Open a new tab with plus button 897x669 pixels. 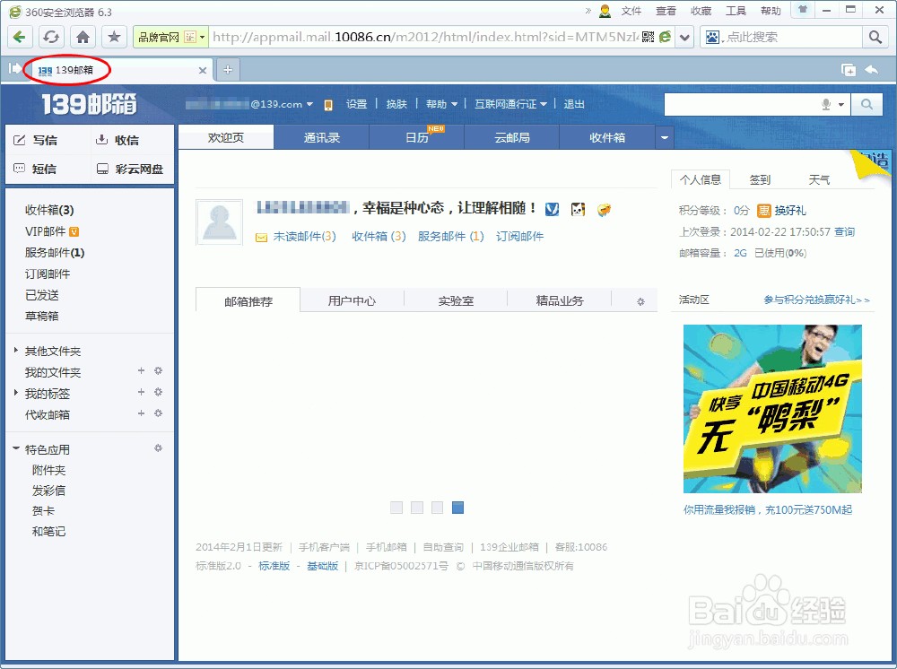tap(228, 70)
